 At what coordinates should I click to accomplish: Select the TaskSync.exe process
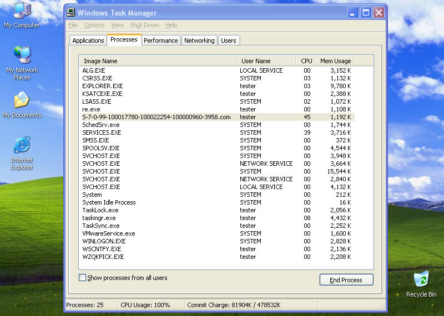218,226
